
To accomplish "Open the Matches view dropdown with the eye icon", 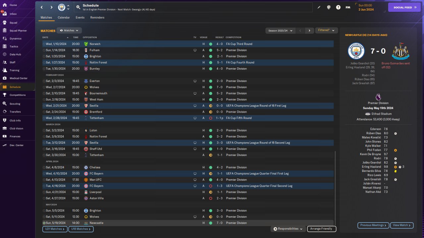I will coord(69,30).
